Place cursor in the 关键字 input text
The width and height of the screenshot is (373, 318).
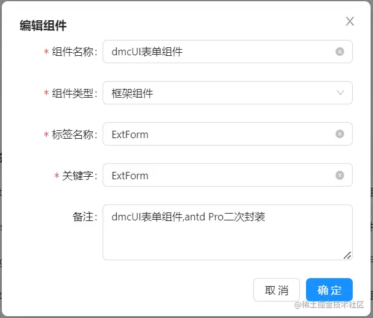click(215, 175)
